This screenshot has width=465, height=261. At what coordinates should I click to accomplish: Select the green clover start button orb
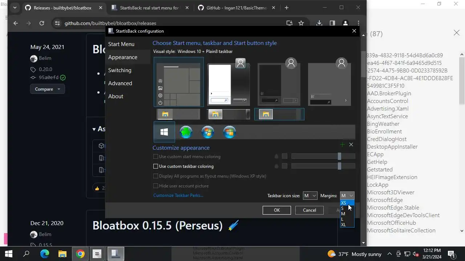(x=186, y=132)
